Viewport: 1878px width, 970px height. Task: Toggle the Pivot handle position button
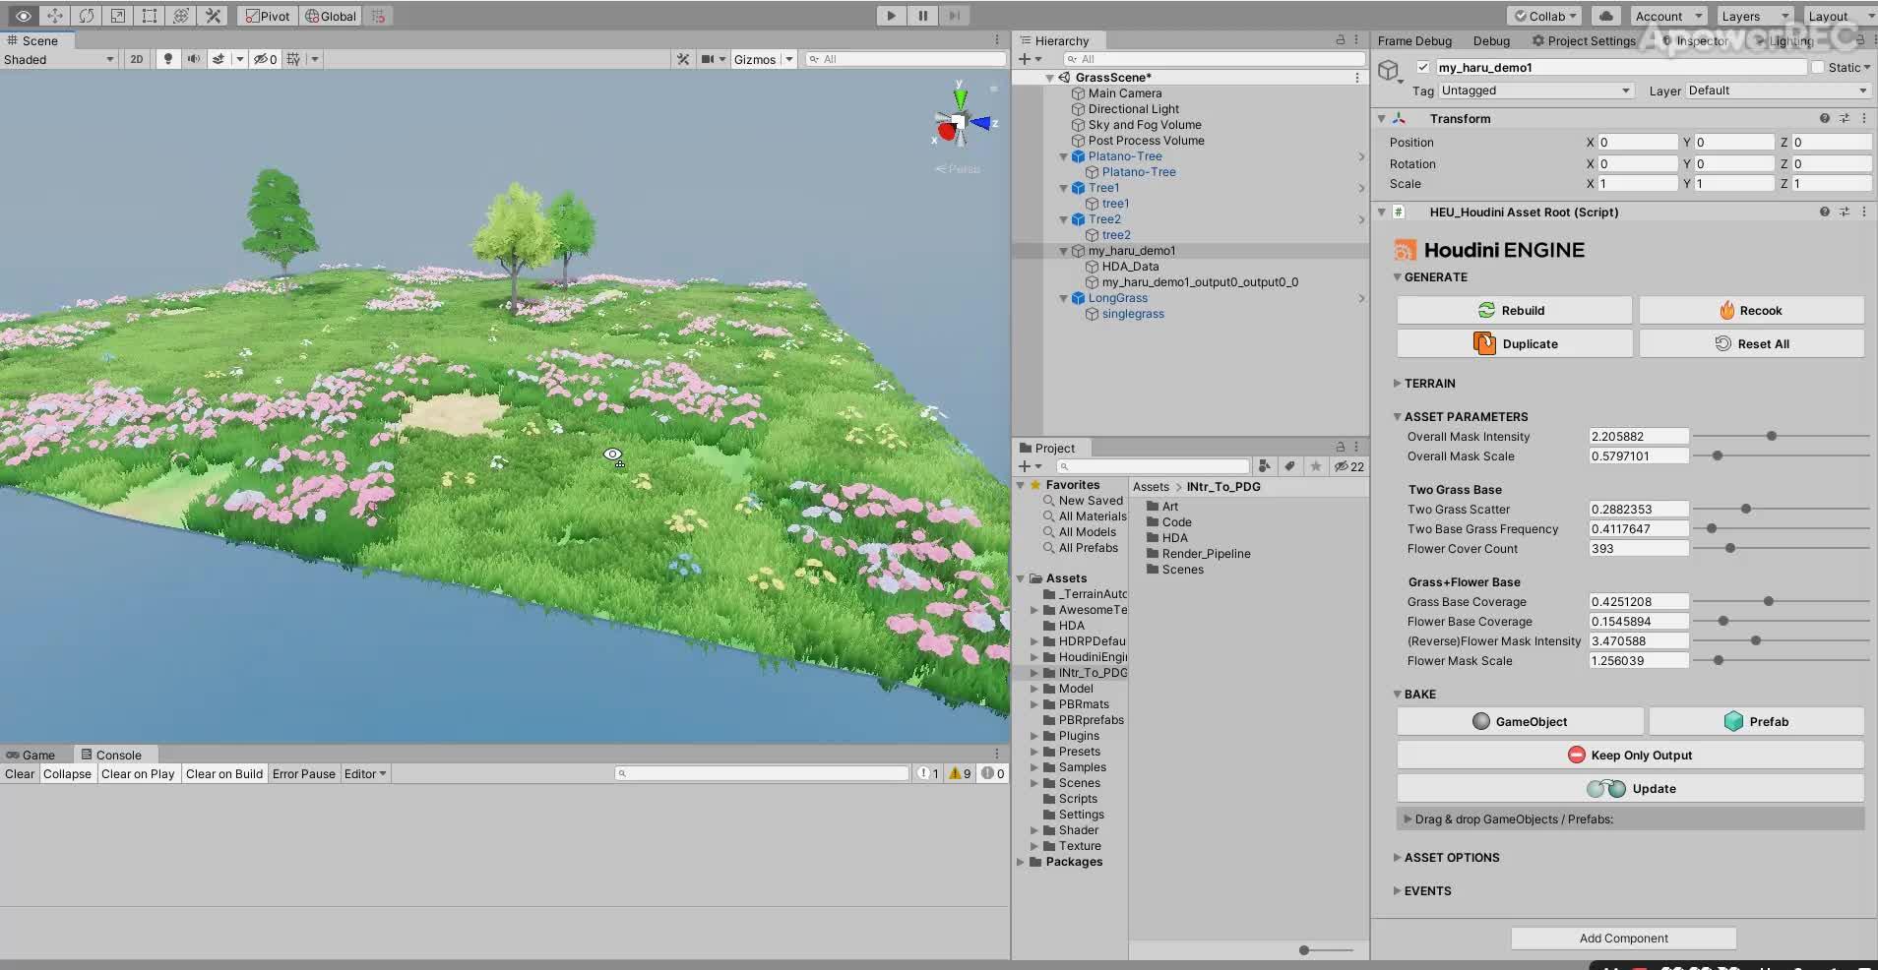(267, 16)
